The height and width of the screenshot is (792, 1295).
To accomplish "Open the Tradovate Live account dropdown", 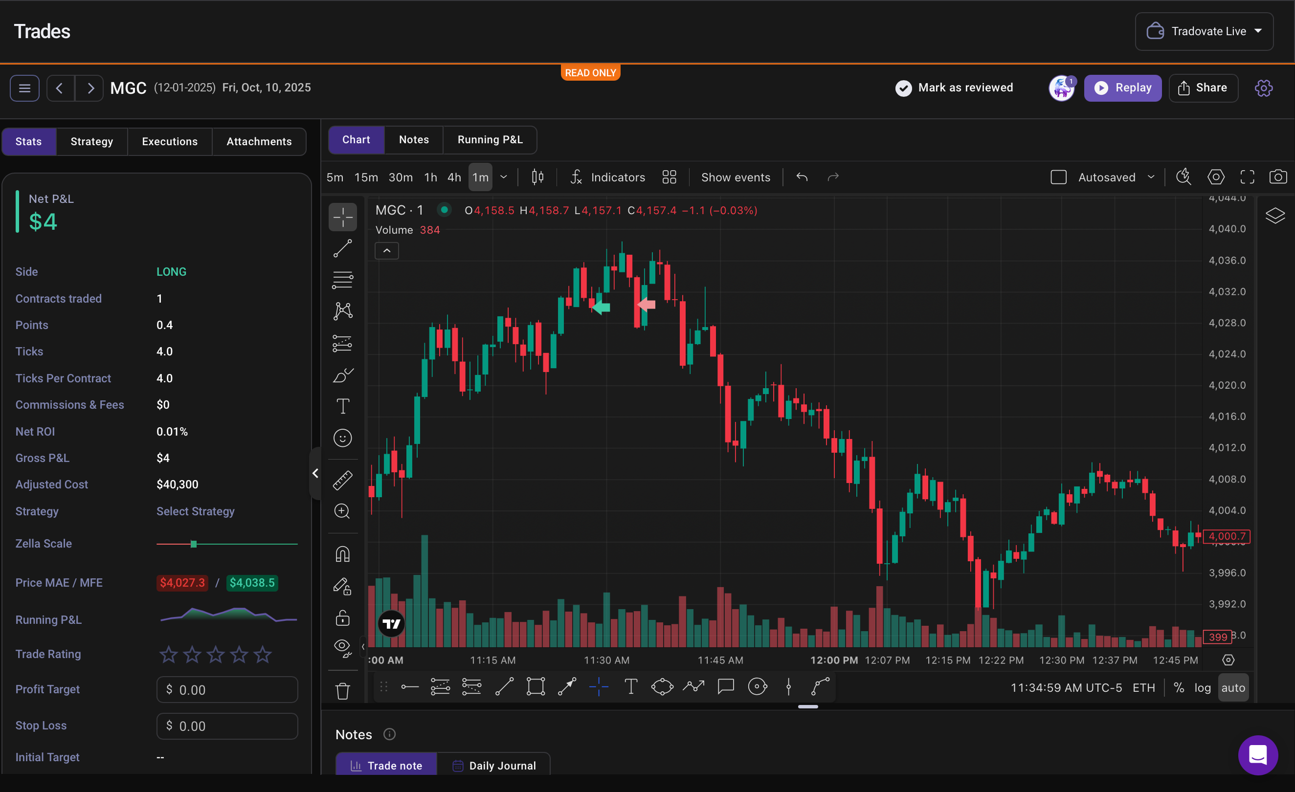I will pos(1204,31).
